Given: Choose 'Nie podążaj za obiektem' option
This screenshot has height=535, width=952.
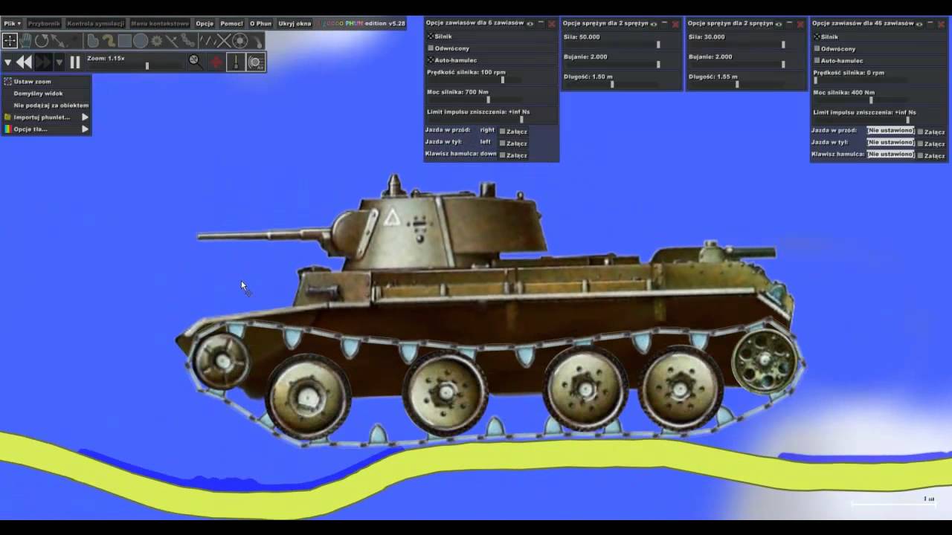Looking at the screenshot, I should point(46,106).
